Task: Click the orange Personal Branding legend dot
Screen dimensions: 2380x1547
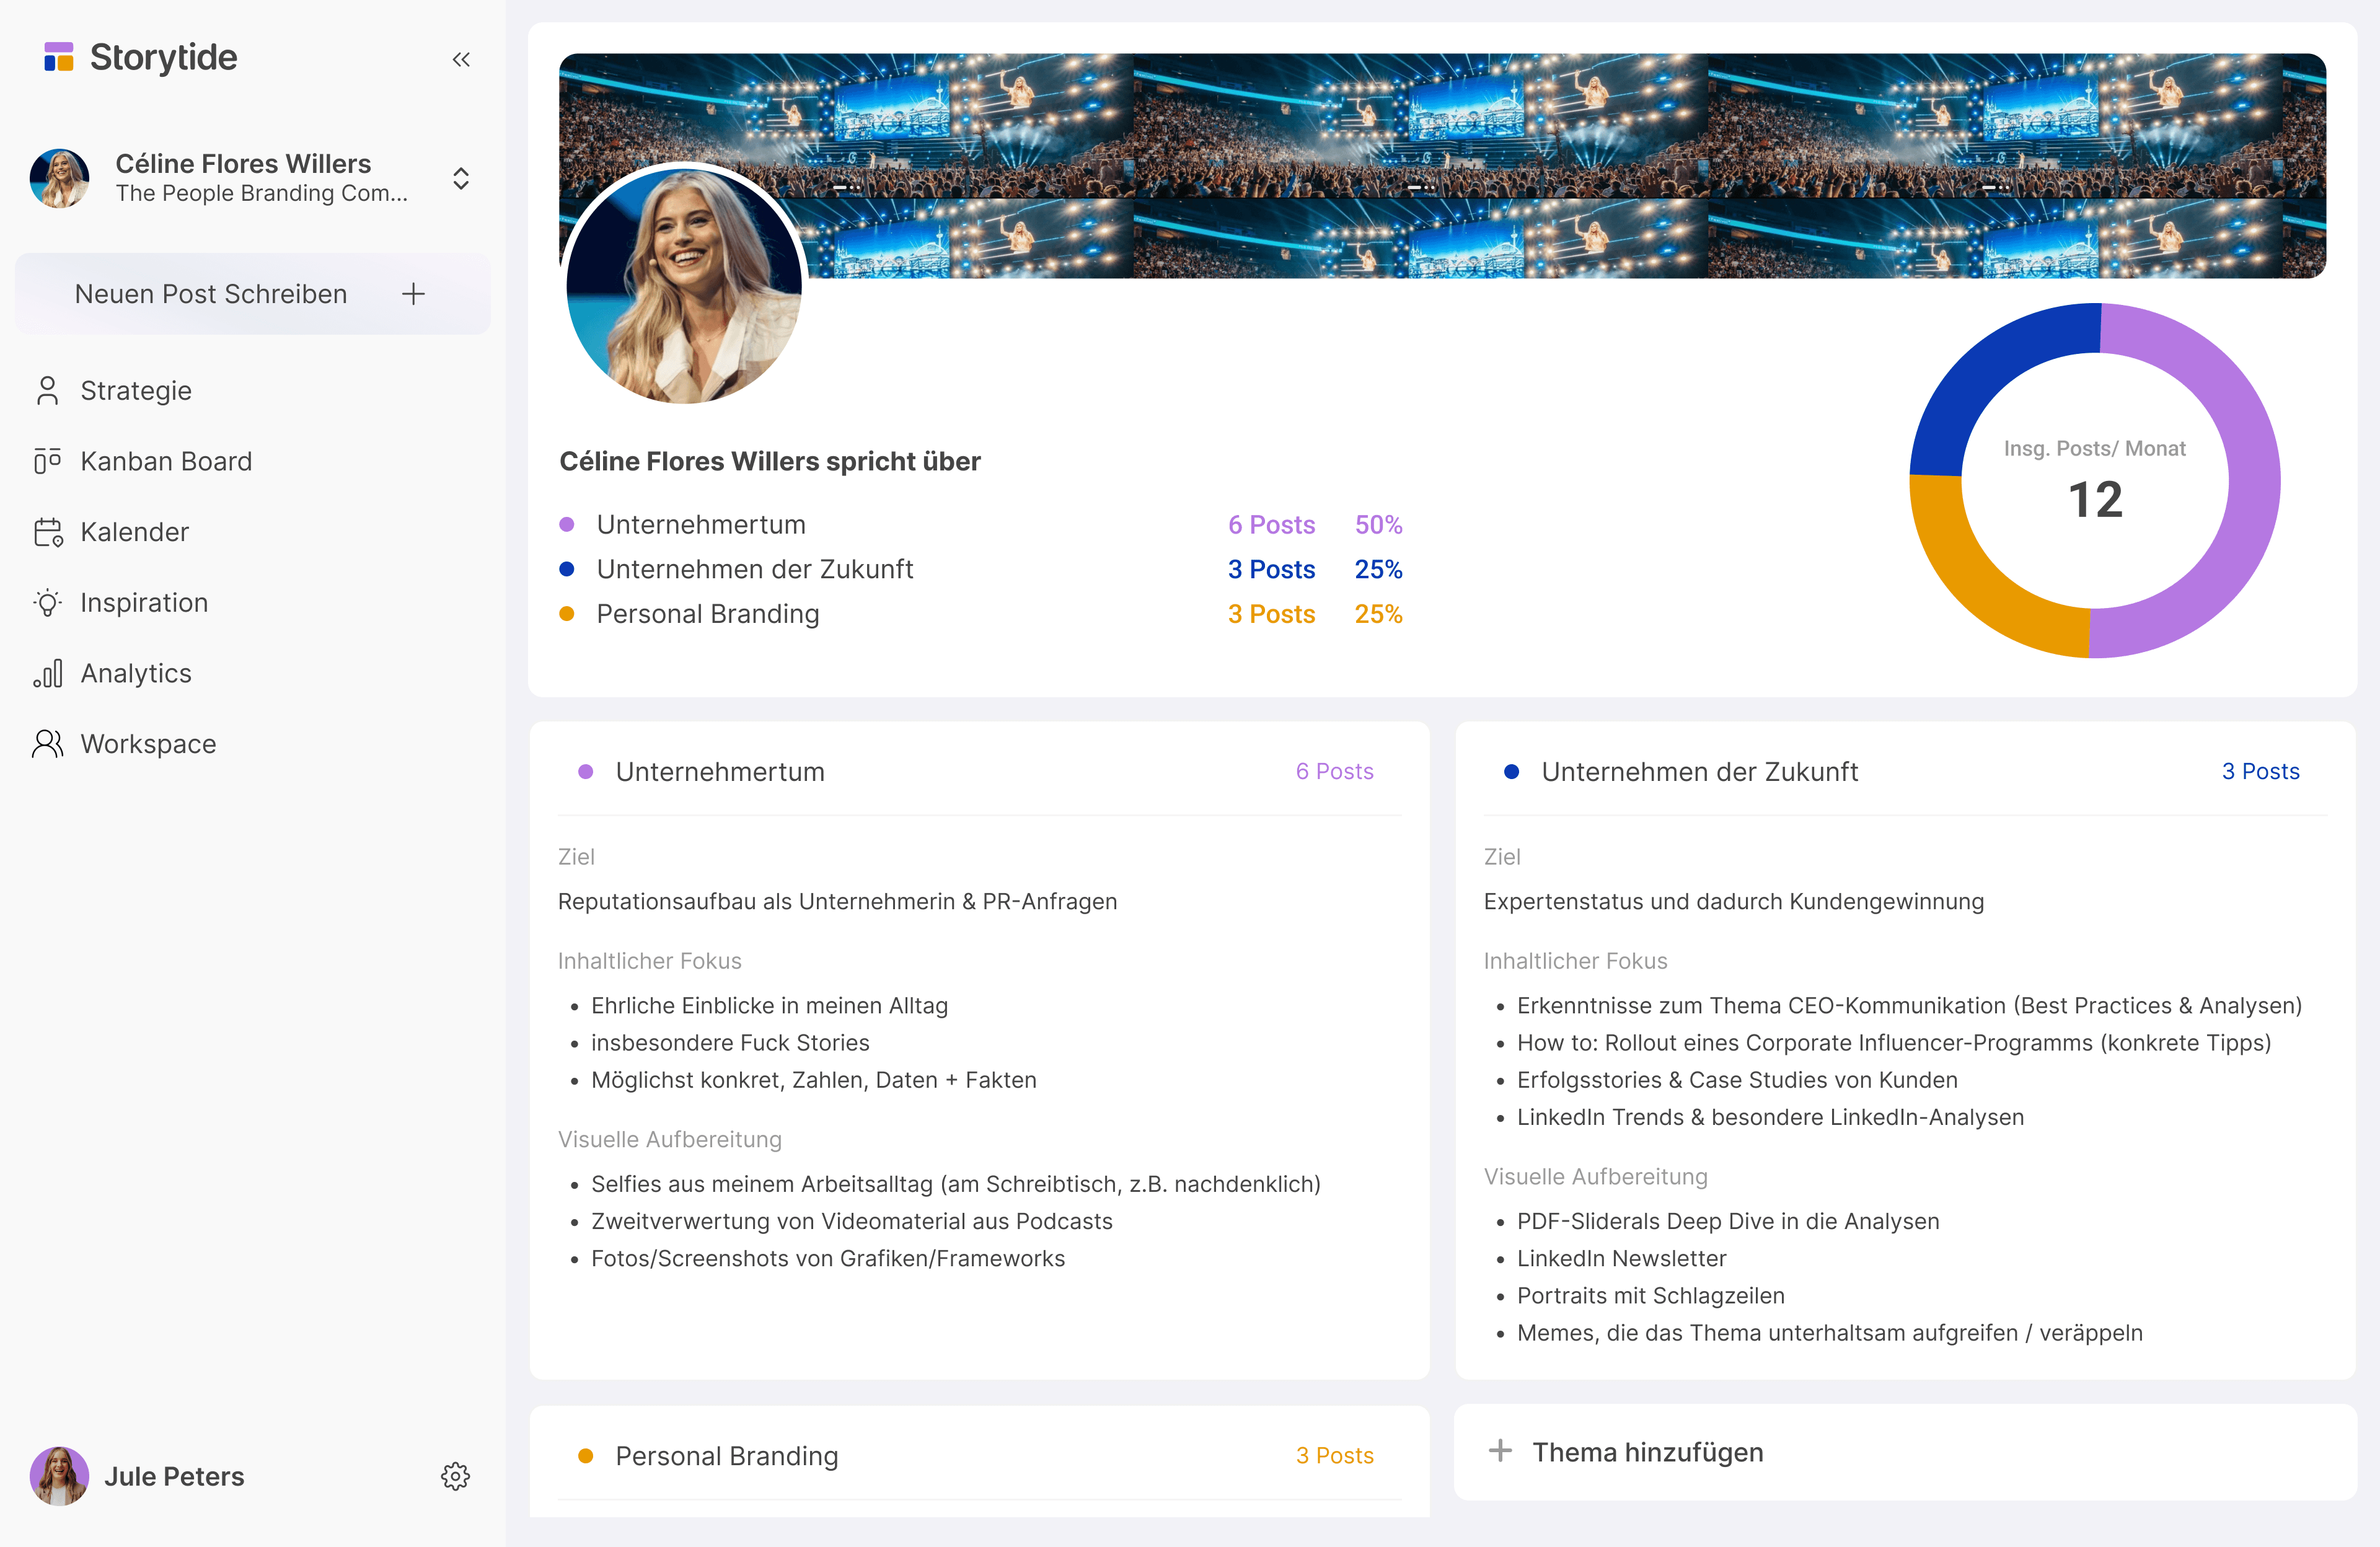Action: click(567, 614)
